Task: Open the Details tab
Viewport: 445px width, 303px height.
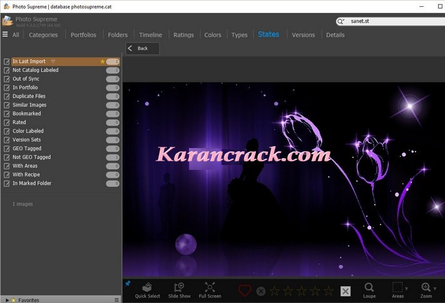Action: click(x=335, y=35)
